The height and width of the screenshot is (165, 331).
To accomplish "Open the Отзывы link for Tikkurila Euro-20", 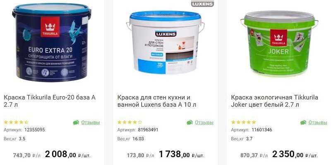I will point(90,123).
